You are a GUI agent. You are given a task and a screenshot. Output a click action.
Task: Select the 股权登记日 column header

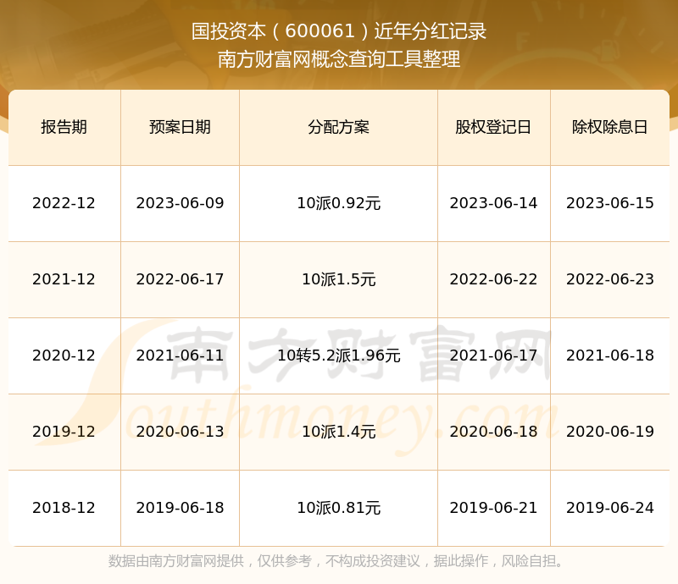(493, 127)
